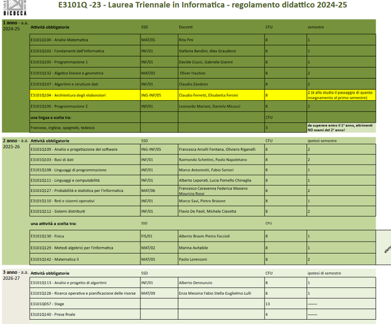
Task: Select E3101Q106 - Programmazione 2 cell
Action: coord(85,106)
